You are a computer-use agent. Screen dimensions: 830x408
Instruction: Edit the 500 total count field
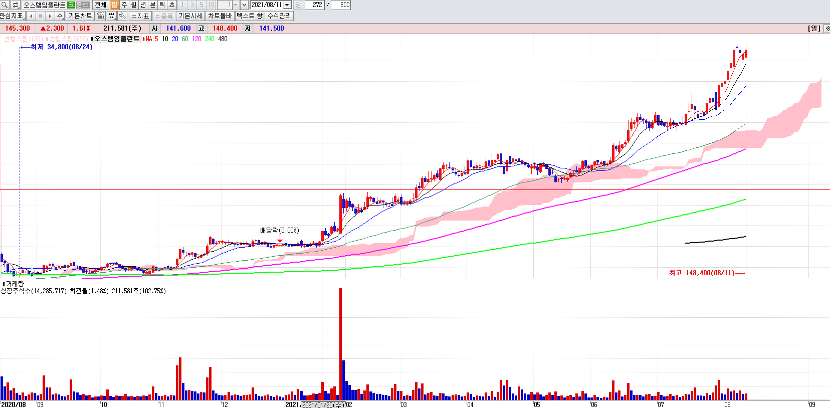(341, 5)
